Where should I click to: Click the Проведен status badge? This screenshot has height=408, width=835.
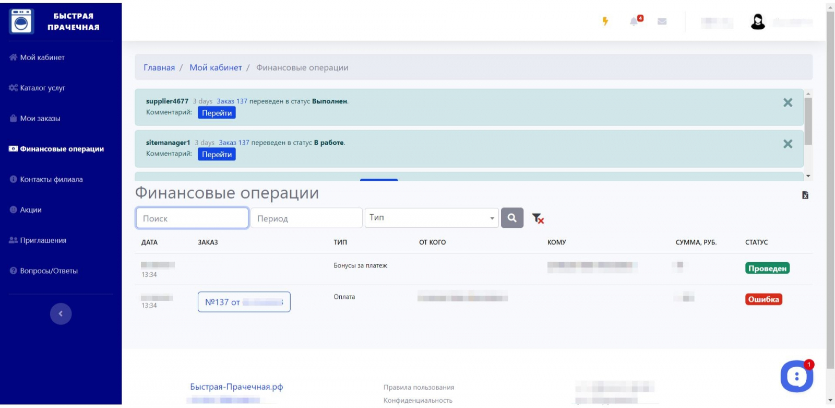[767, 268]
